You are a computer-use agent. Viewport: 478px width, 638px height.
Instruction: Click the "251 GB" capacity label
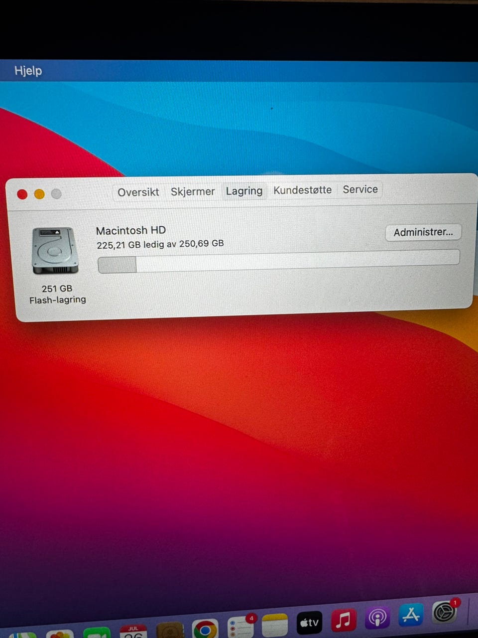point(57,289)
